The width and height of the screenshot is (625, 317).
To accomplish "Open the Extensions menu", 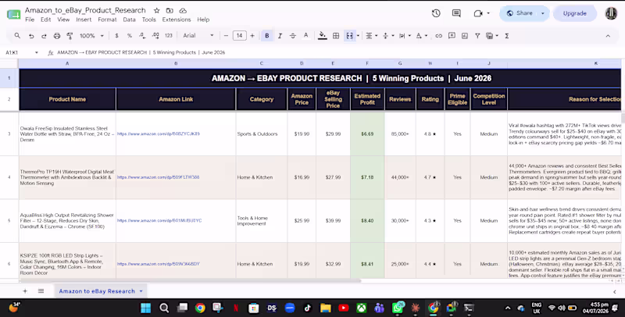I will (177, 20).
